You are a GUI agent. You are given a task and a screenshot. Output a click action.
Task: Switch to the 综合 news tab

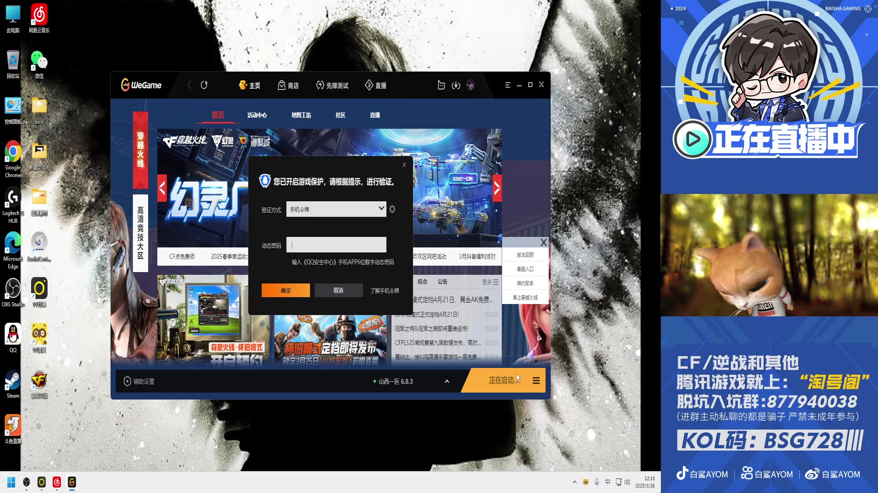(423, 282)
